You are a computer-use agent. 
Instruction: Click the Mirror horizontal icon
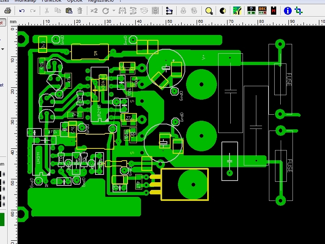122,11
